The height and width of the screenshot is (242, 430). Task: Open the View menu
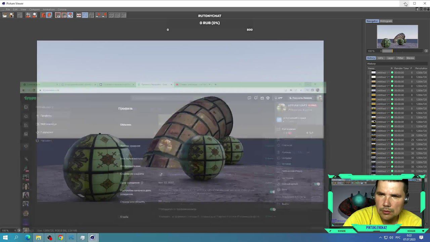pos(23,9)
